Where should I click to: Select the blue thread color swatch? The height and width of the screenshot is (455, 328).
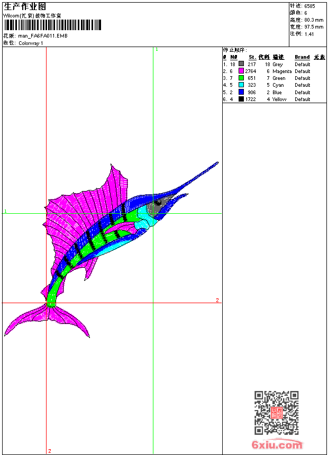click(241, 92)
